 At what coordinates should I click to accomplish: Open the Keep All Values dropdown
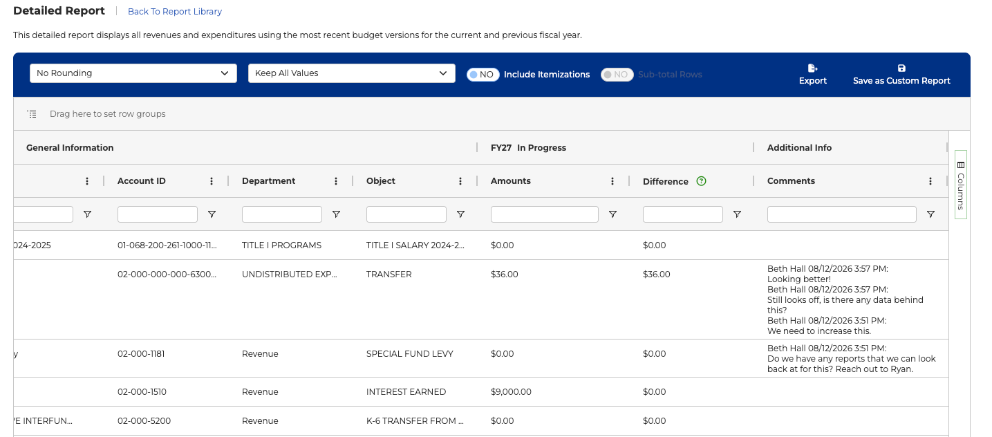point(352,73)
